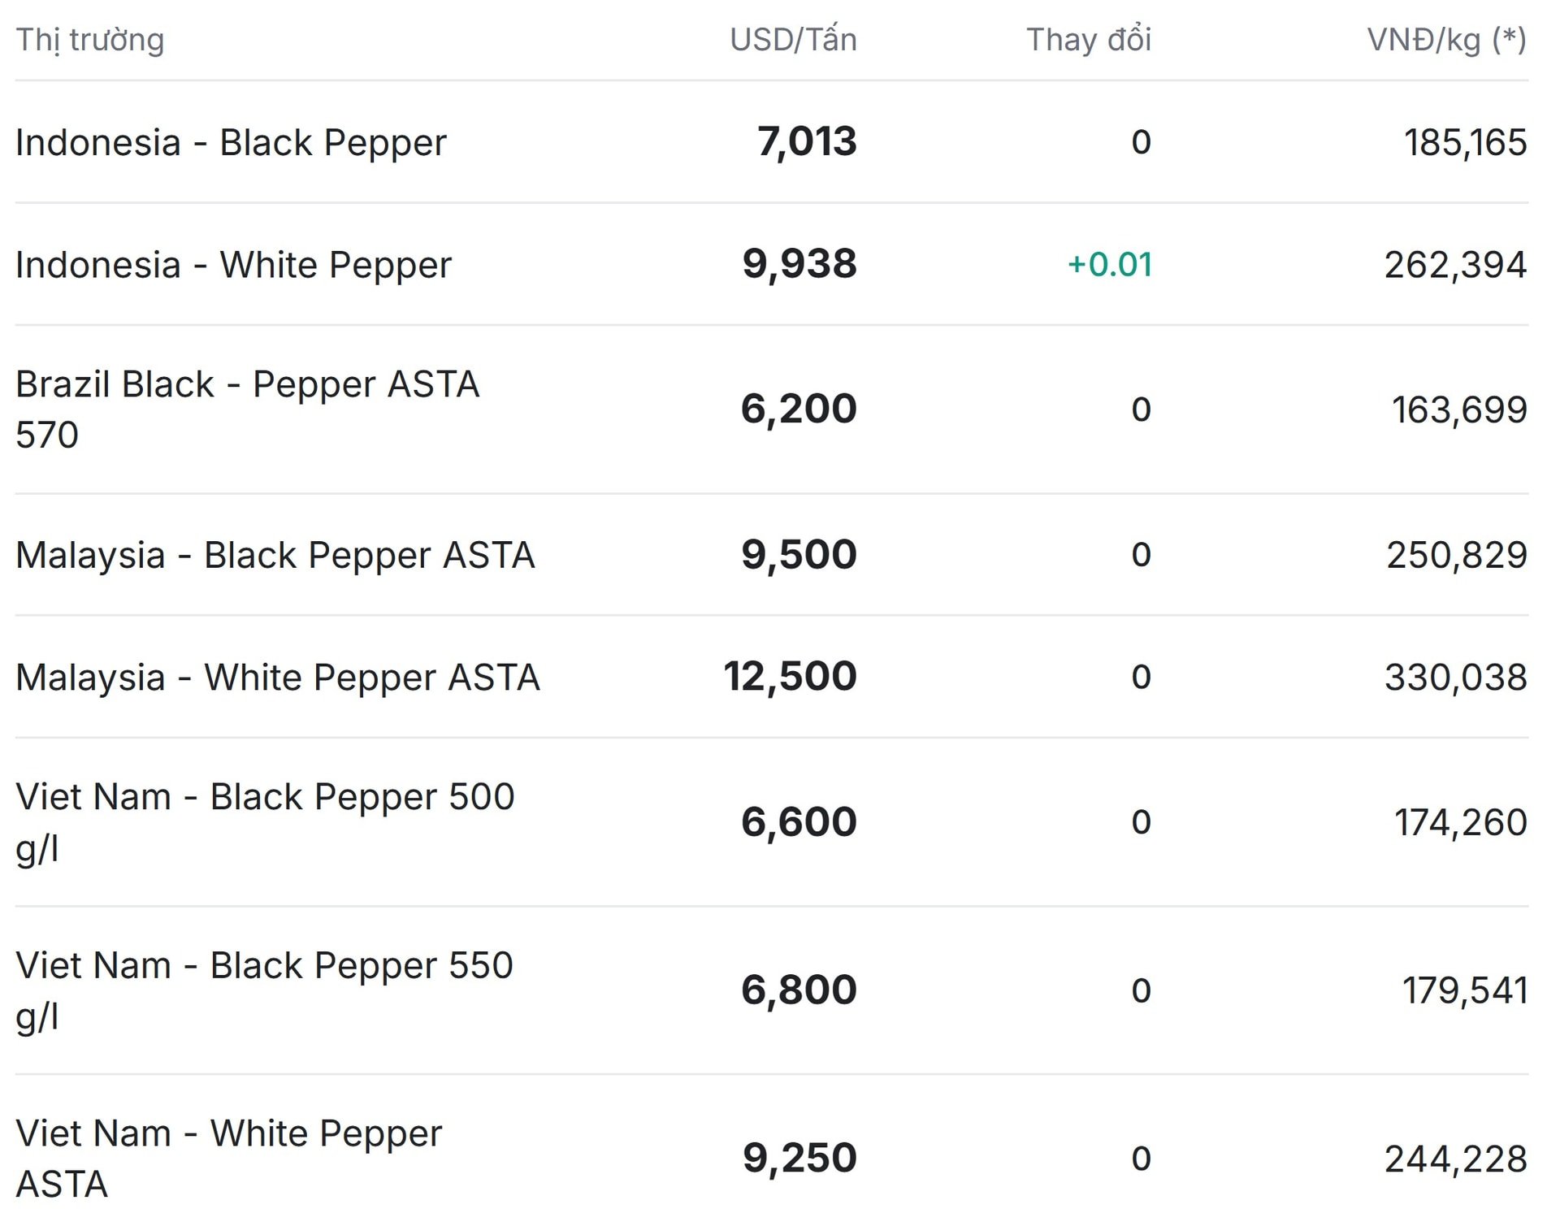Select the Indonesia - Black Pepper row label

click(231, 143)
